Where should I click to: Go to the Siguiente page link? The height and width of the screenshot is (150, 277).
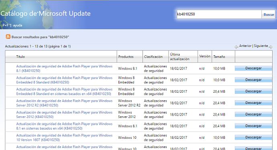(261, 46)
